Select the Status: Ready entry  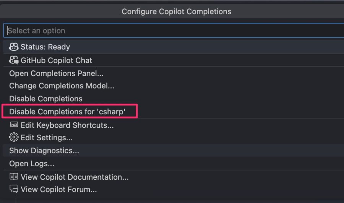click(x=173, y=47)
